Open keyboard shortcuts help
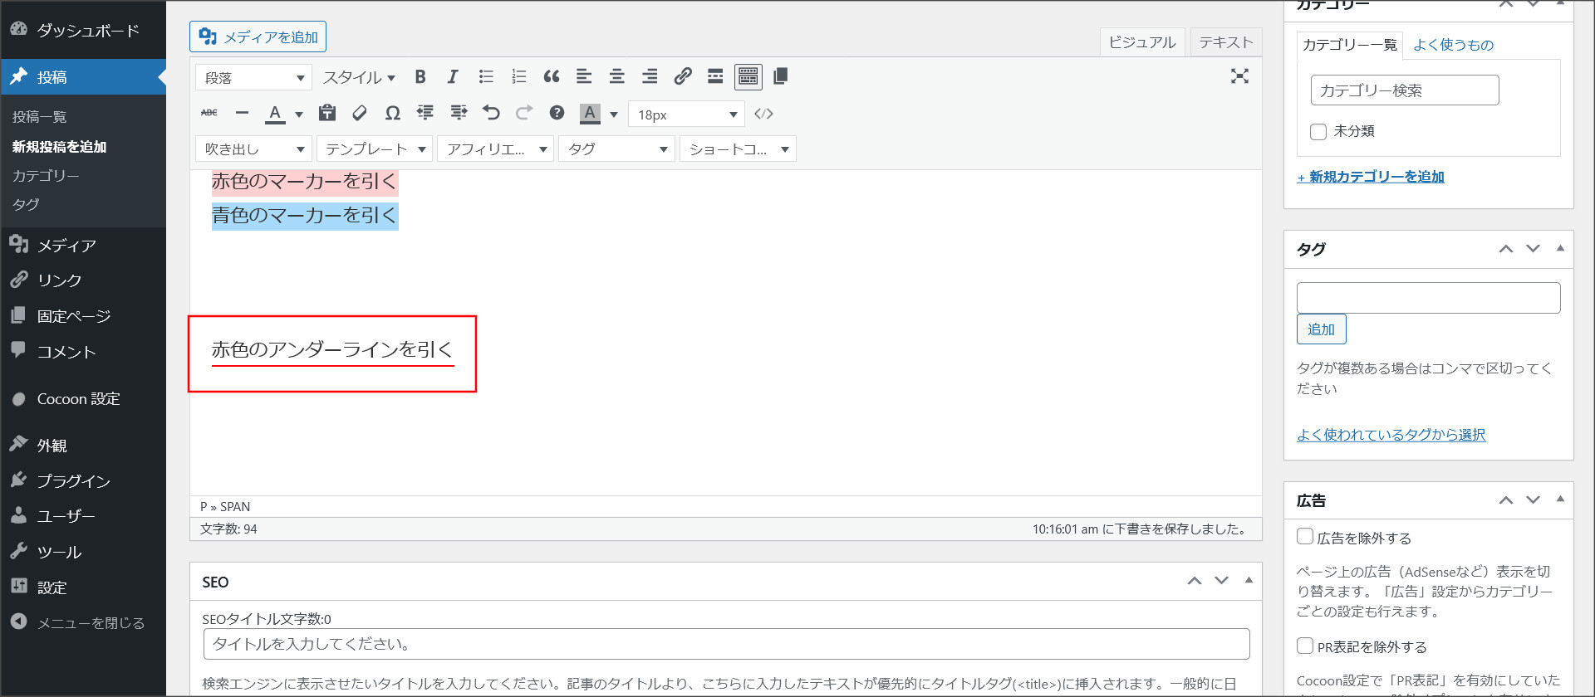The height and width of the screenshot is (697, 1595). 557,113
